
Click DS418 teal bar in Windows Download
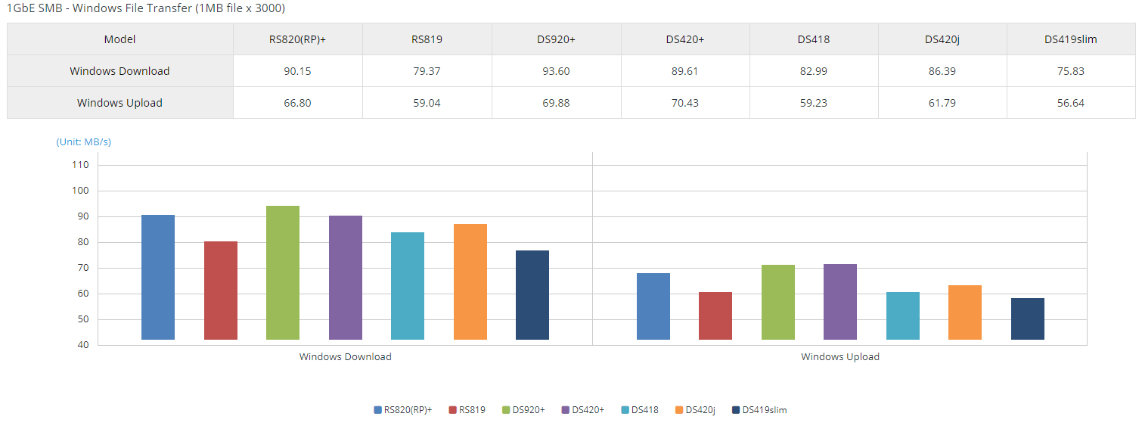coord(408,286)
